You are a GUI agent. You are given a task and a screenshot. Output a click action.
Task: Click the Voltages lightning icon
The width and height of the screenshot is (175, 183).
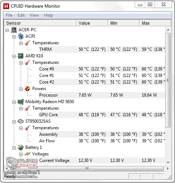pyautogui.click(x=28, y=154)
